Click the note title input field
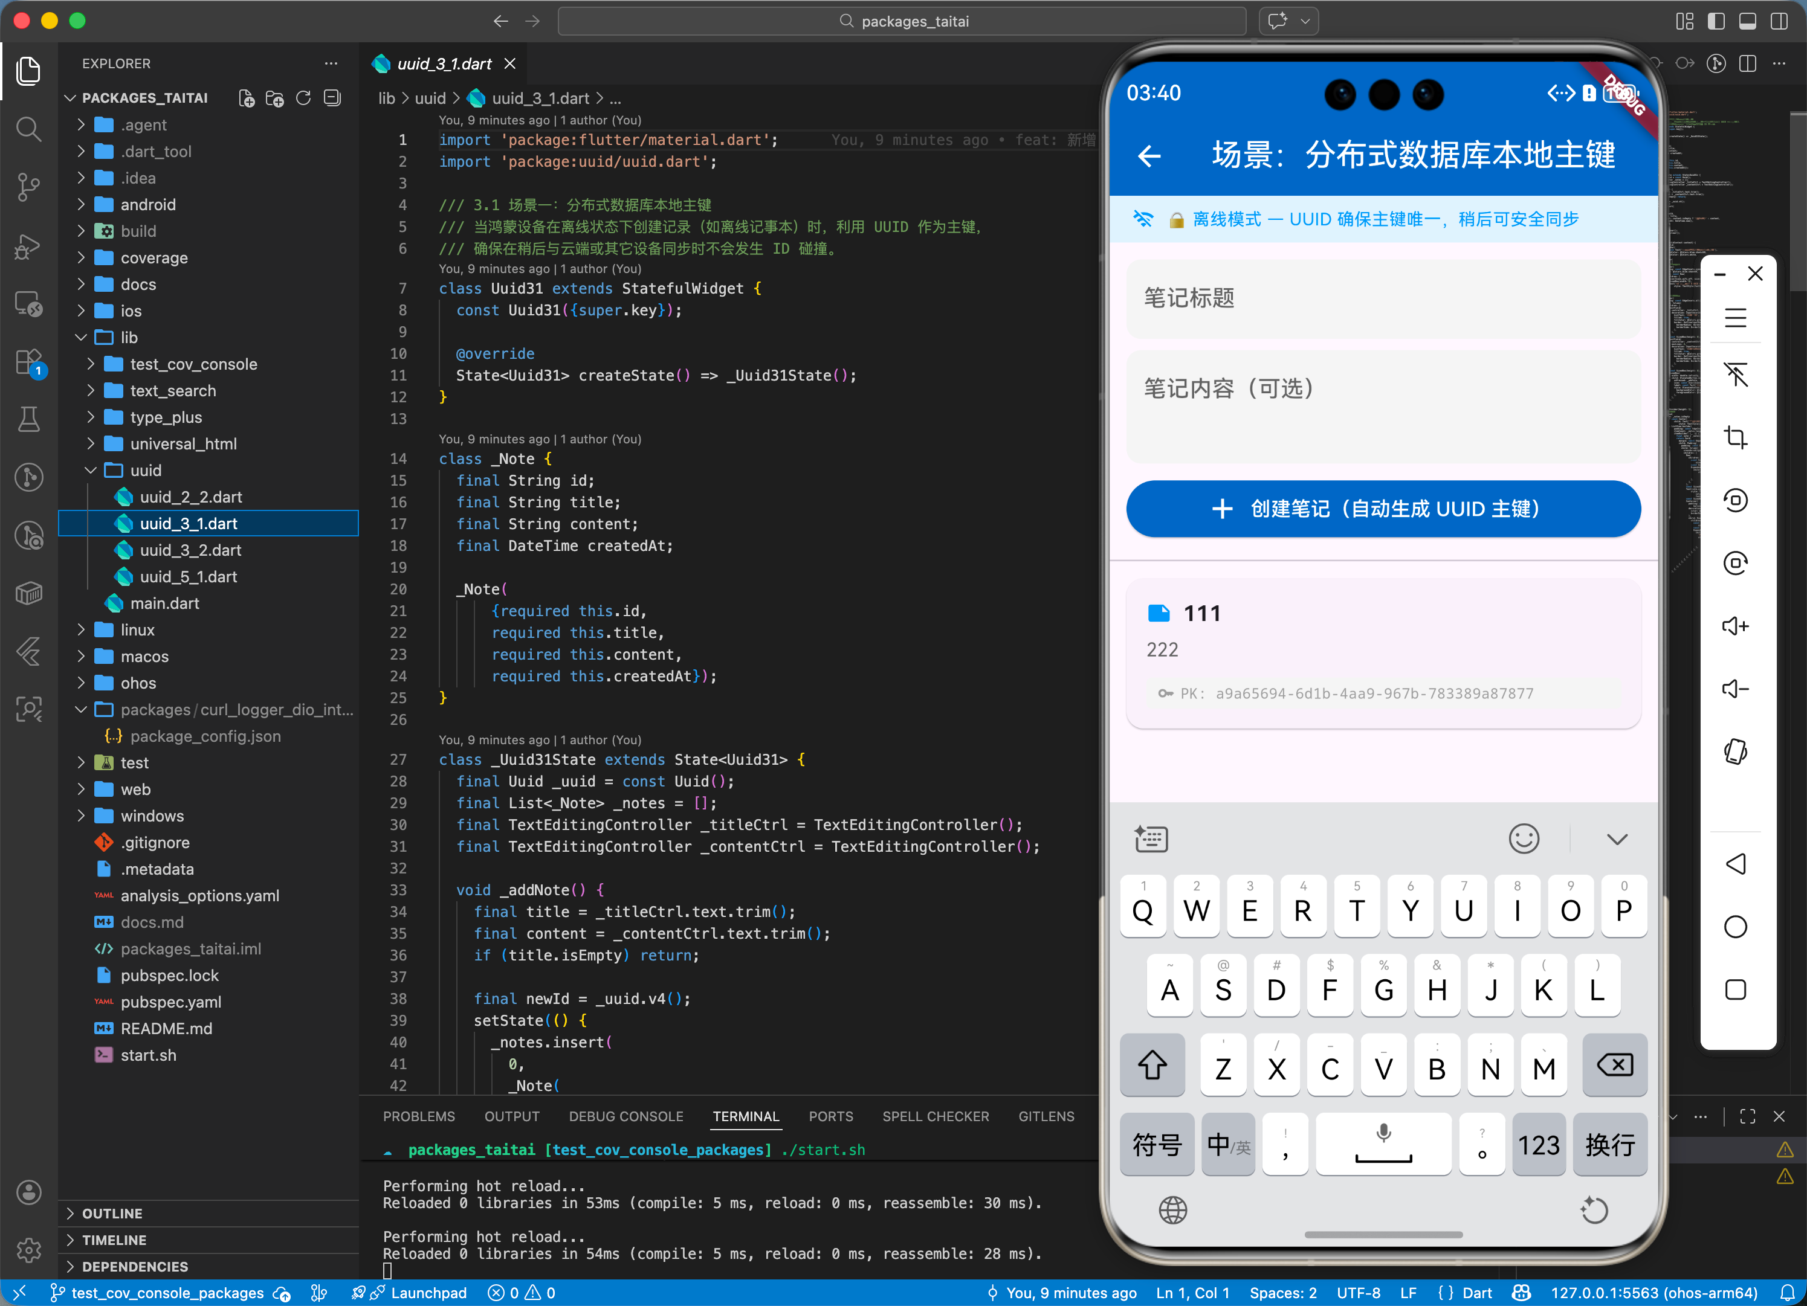The image size is (1807, 1306). (x=1382, y=298)
